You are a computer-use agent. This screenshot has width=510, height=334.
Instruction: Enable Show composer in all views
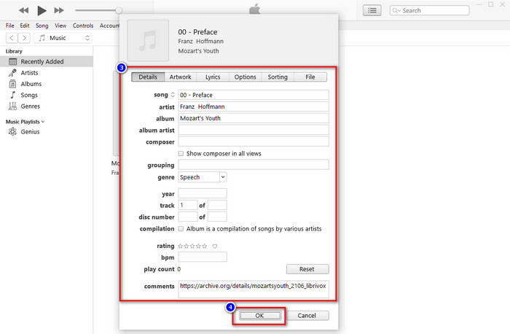click(x=181, y=153)
